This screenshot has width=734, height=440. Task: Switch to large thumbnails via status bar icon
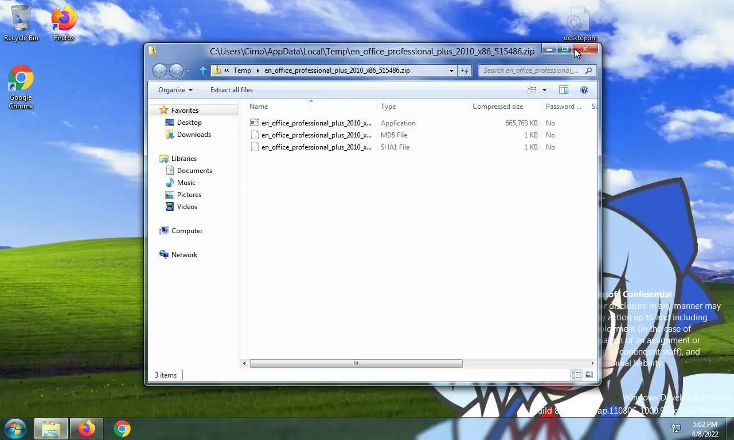[589, 375]
